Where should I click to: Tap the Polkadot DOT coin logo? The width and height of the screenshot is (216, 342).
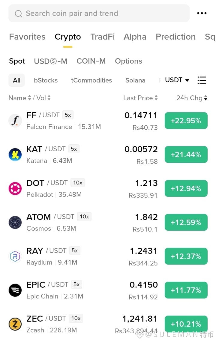pos(15,188)
